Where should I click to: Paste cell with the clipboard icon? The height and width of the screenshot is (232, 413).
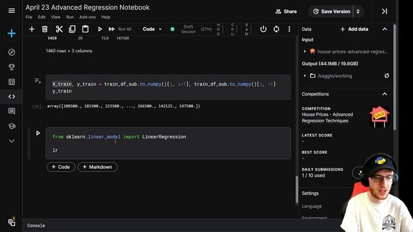(85, 29)
